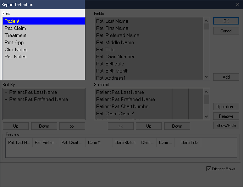Screen dimensions: 243x187
Task: Pick Pat. Notes from Files list
Action: [x=16, y=57]
